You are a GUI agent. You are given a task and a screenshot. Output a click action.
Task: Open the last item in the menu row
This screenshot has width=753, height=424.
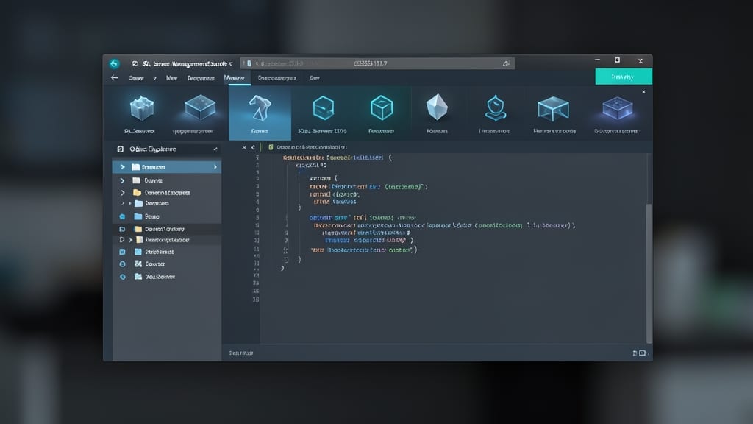click(315, 78)
